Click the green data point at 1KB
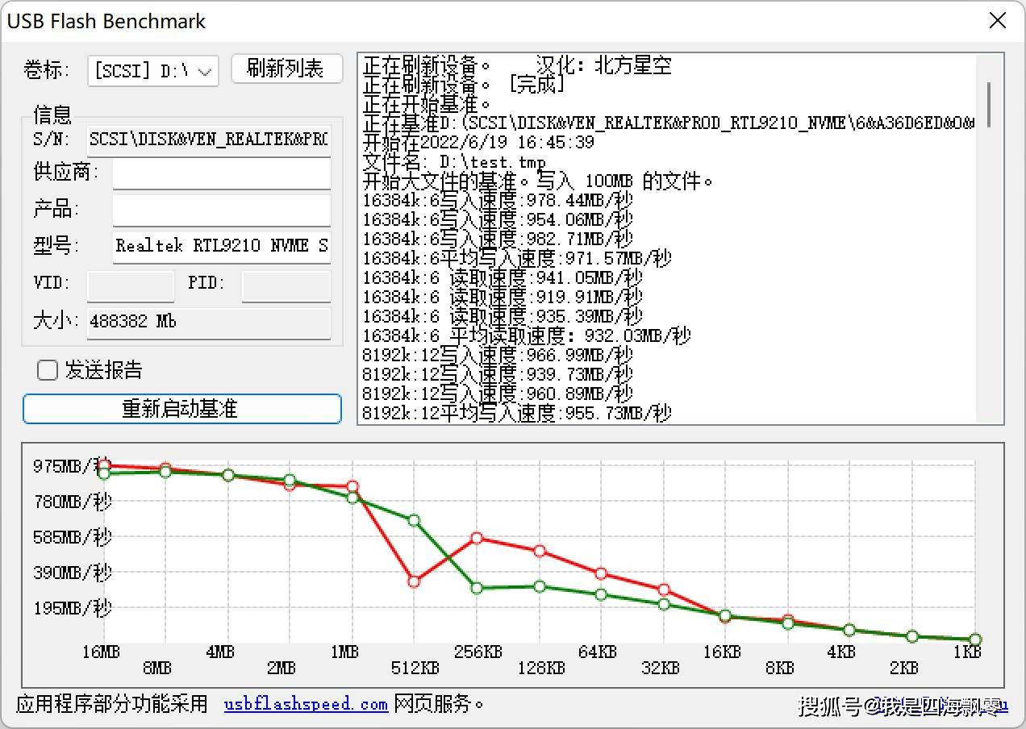This screenshot has width=1026, height=729. click(x=975, y=639)
